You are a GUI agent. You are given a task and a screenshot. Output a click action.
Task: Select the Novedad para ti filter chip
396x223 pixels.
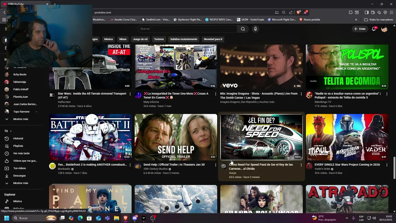[213, 39]
